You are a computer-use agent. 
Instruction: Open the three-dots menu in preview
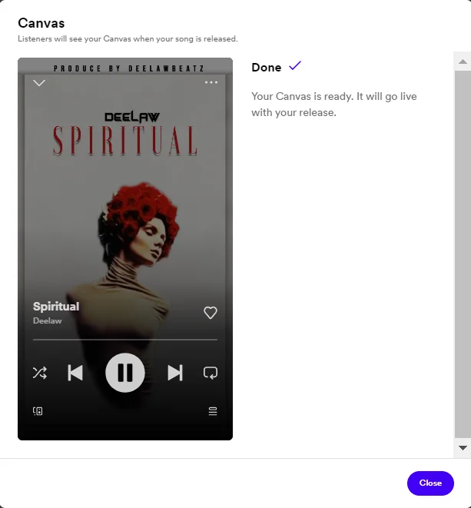[211, 82]
